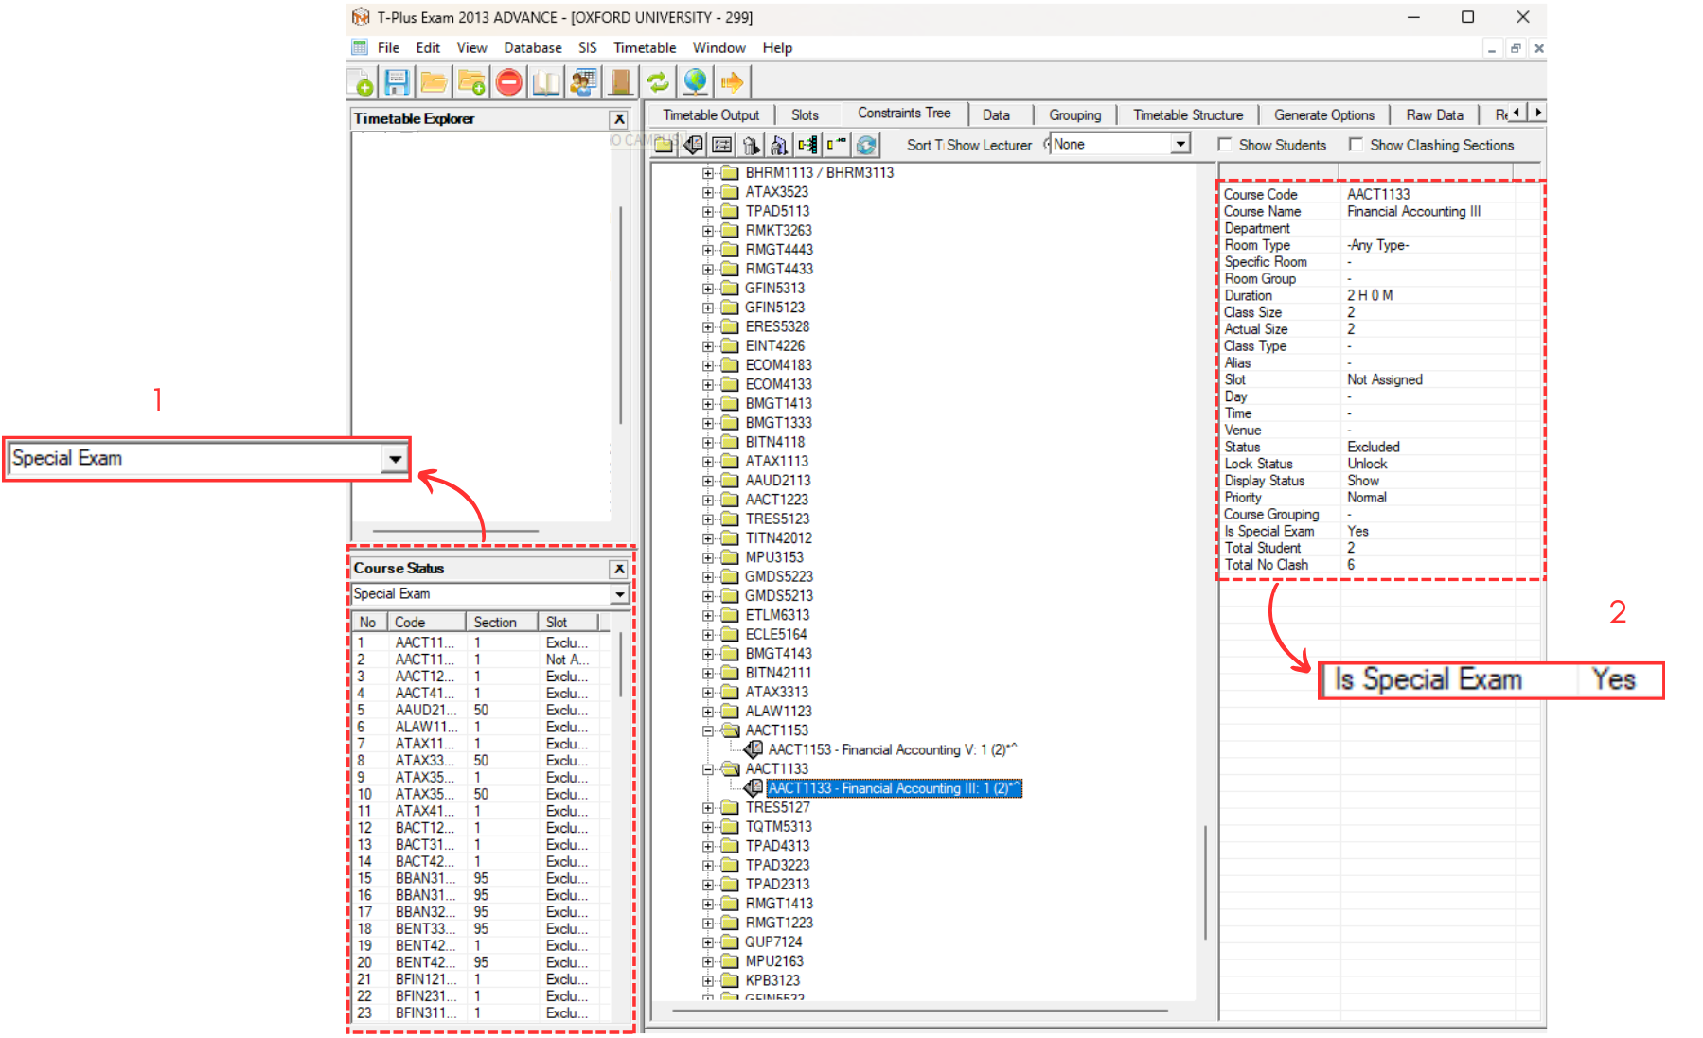The image size is (1703, 1038).
Task: Expand the BHRM1113 / BHRM3113 tree node
Action: click(x=707, y=173)
